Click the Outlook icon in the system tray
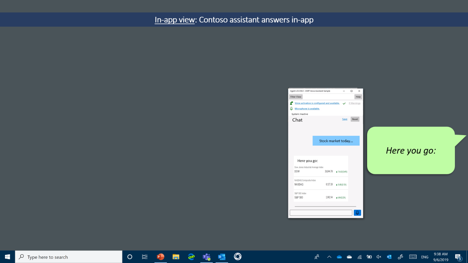 [x=389, y=257]
